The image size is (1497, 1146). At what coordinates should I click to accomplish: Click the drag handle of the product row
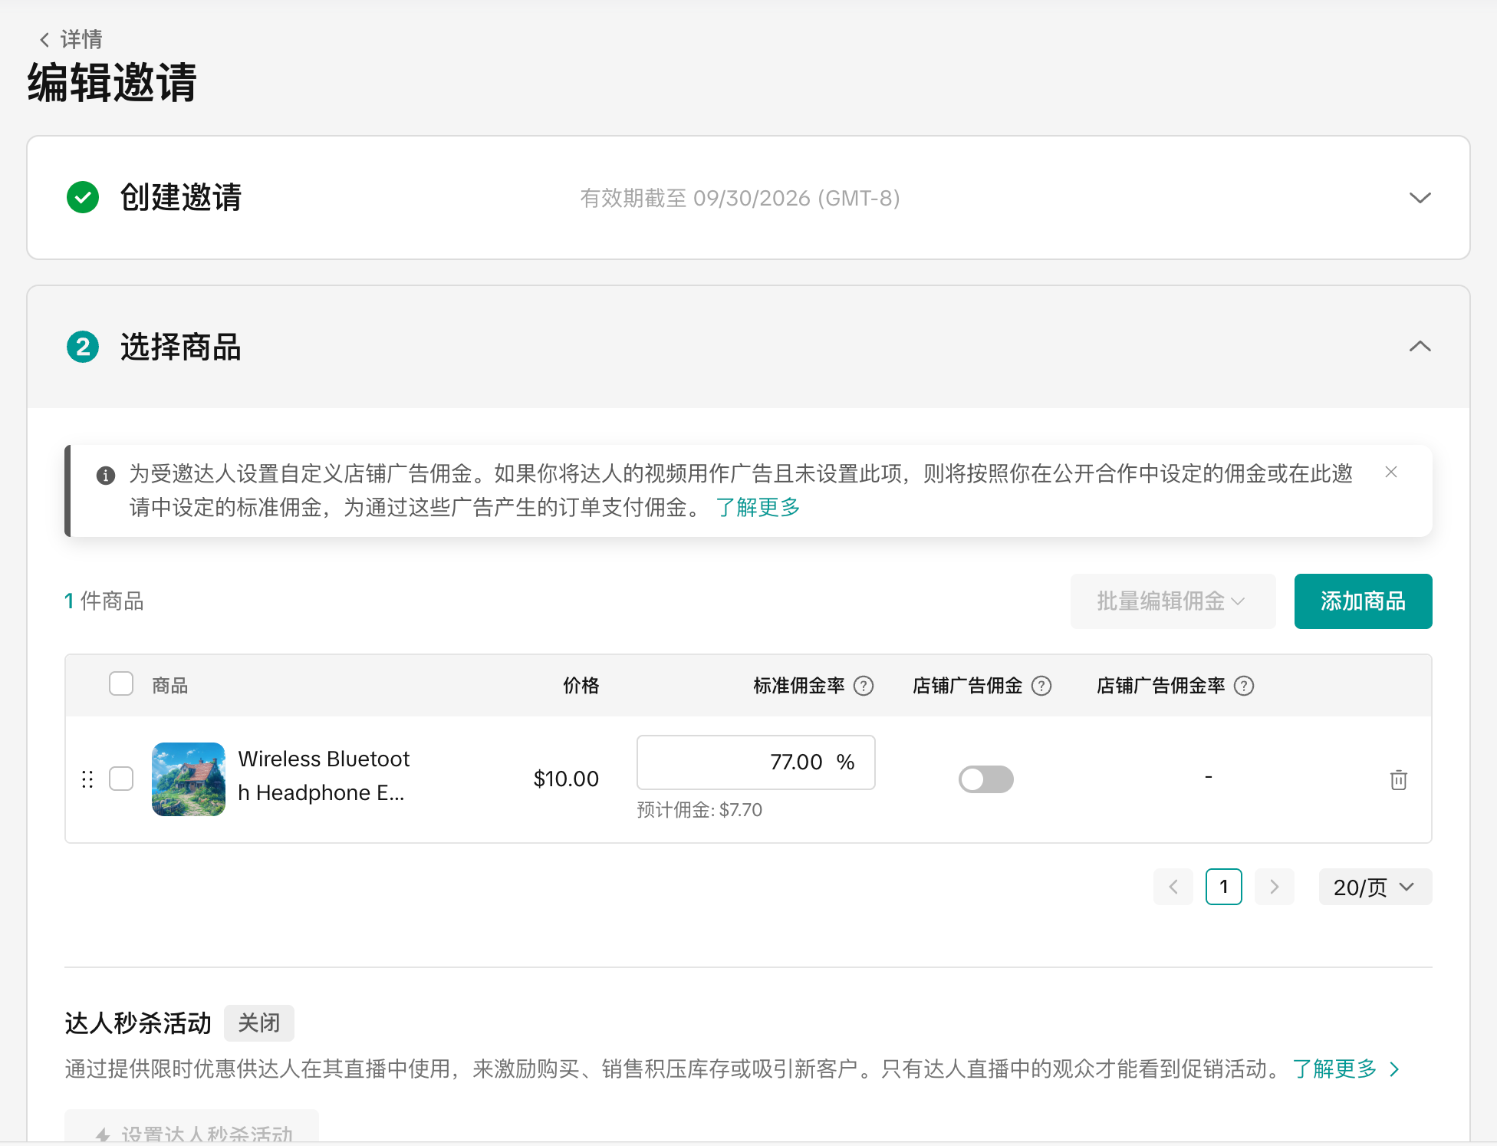coord(87,779)
